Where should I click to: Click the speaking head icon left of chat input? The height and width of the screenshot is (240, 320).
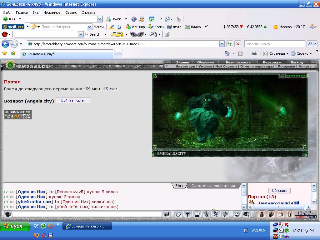[8, 214]
